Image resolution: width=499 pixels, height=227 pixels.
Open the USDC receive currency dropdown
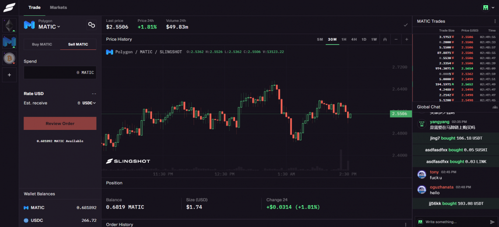pyautogui.click(x=89, y=103)
